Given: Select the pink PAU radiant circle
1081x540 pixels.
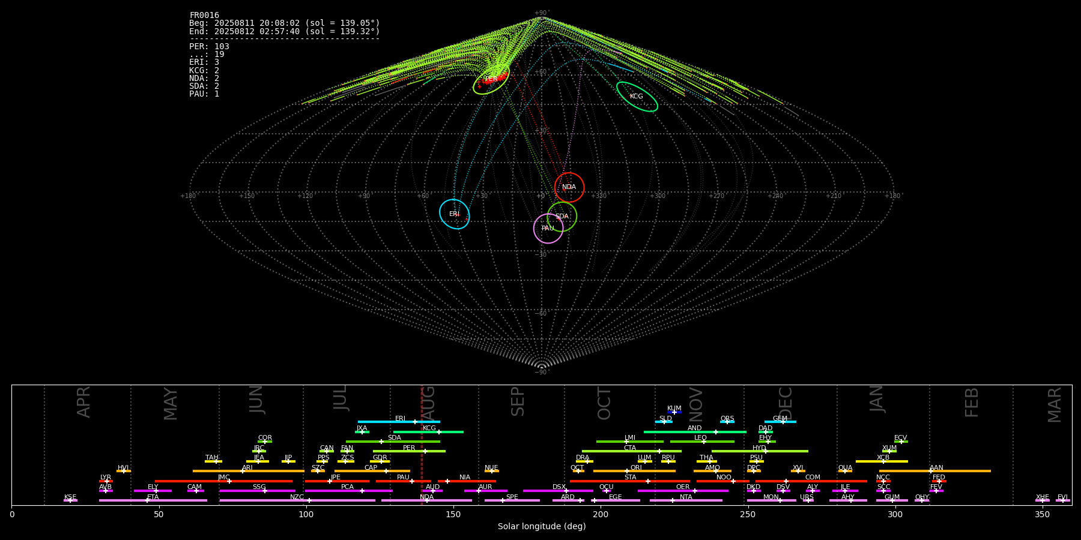Looking at the screenshot, I should coord(548,229).
